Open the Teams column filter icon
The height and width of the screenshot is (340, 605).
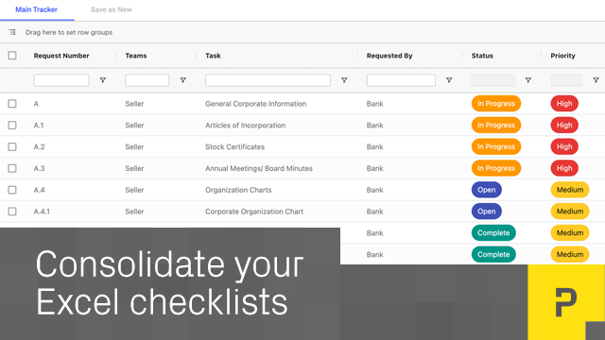pos(182,80)
